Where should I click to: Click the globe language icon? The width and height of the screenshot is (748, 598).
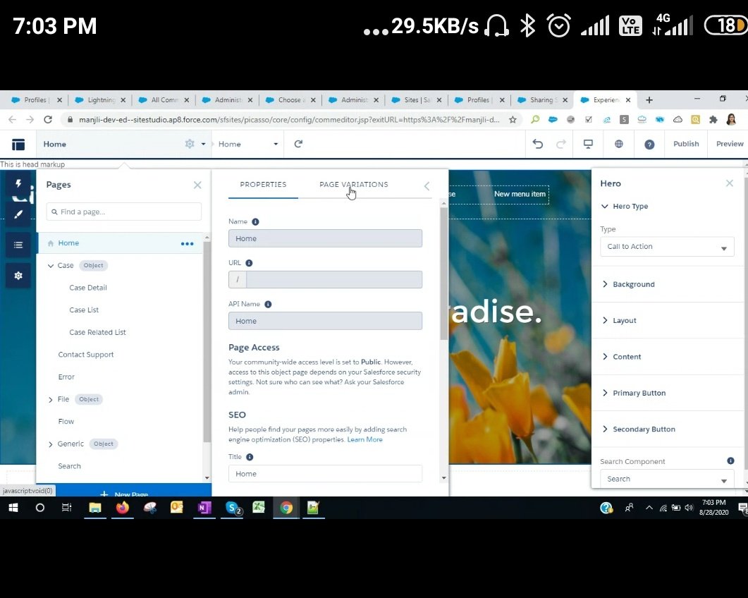(618, 144)
